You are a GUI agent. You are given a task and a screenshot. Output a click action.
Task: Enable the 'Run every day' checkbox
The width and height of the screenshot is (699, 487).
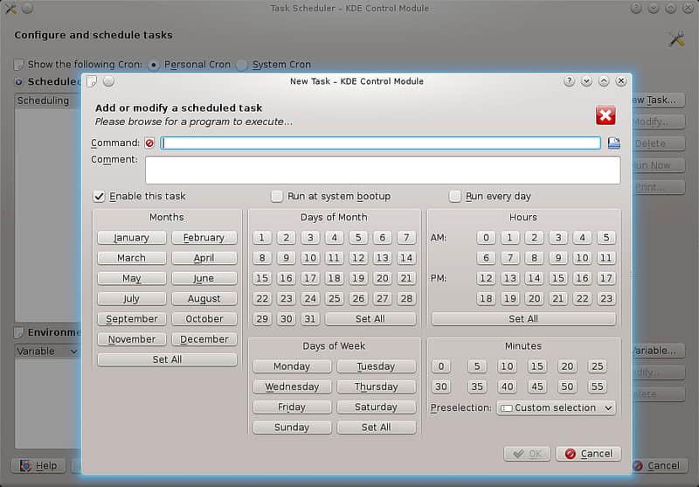(455, 196)
